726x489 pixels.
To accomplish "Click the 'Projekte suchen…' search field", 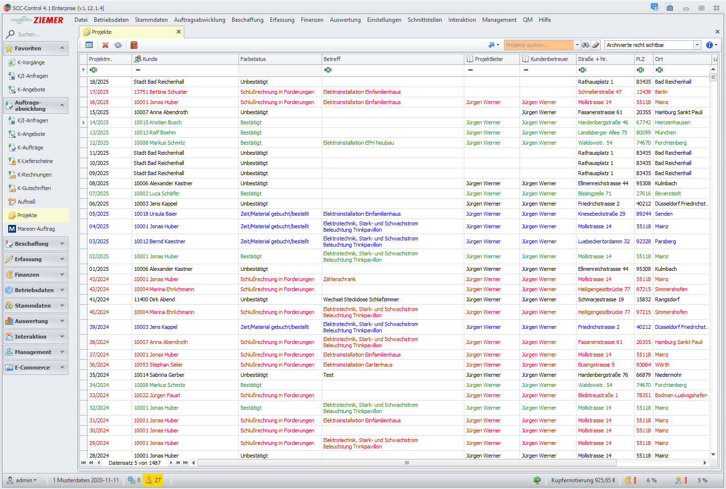I will click(x=538, y=45).
